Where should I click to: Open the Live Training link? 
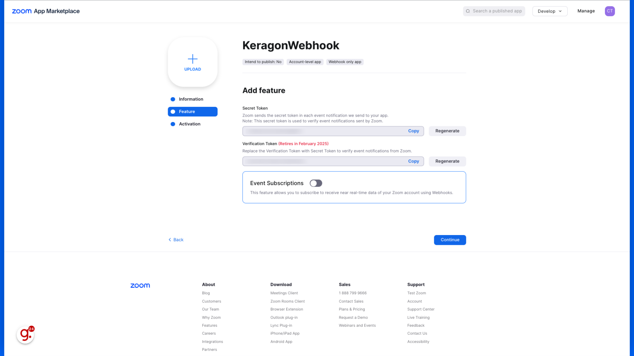click(x=418, y=317)
